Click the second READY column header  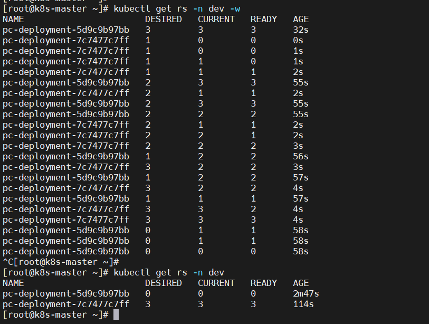click(x=264, y=283)
